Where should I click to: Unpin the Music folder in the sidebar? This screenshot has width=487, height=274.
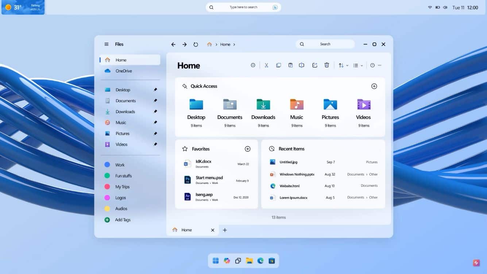point(155,122)
